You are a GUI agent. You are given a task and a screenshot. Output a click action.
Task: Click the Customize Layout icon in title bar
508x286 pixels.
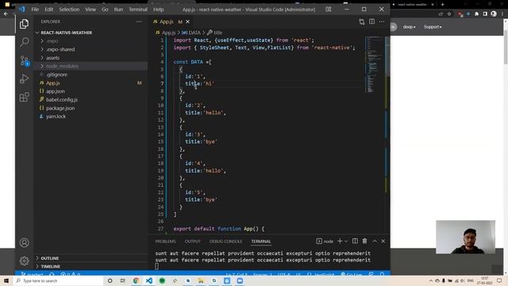pyautogui.click(x=328, y=10)
